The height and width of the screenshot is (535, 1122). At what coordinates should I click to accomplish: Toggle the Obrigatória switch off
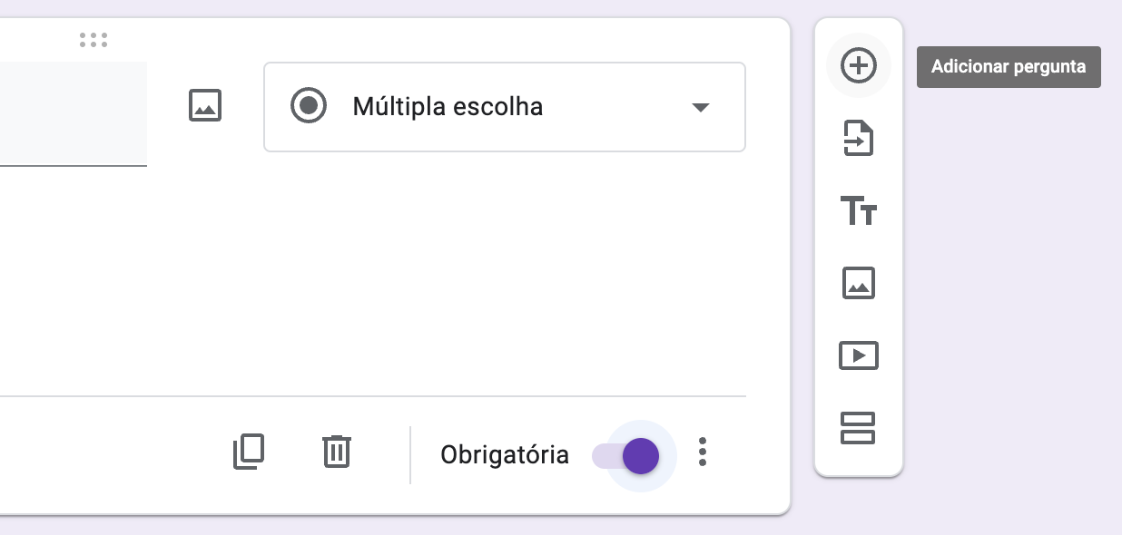coord(627,455)
